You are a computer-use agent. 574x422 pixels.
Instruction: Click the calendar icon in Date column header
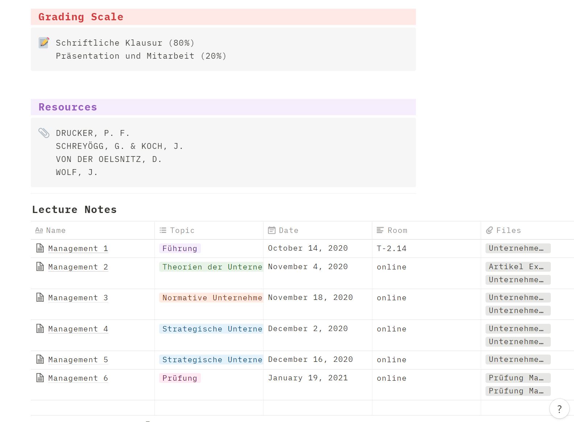coord(272,230)
